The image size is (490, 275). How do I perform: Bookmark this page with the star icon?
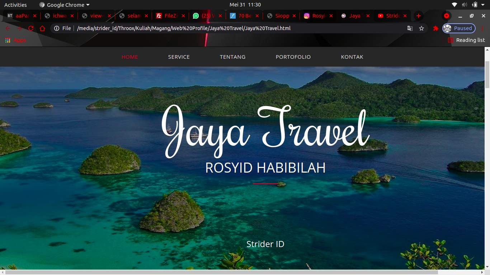click(x=421, y=28)
